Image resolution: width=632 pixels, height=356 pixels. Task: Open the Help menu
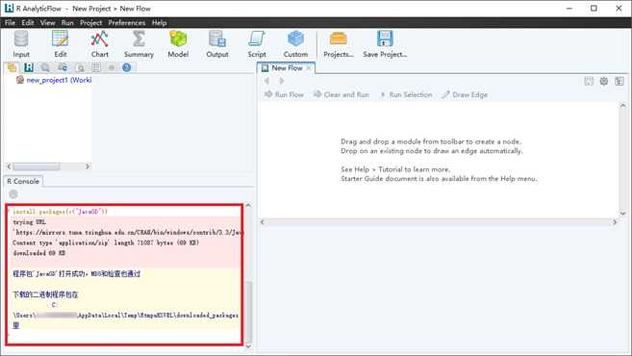(x=160, y=22)
